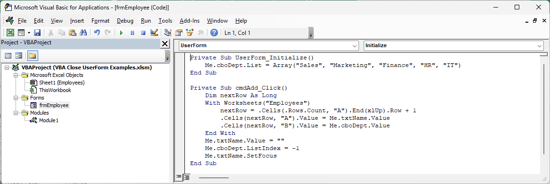Image resolution: width=550 pixels, height=184 pixels.
Task: Open the Edit menu
Action: pyautogui.click(x=39, y=21)
